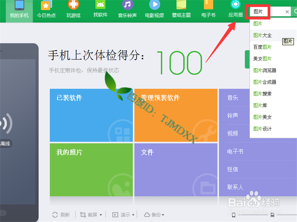The image size is (297, 222).
Task: Click the 备份 cloud backup icon
Action: coord(147,214)
